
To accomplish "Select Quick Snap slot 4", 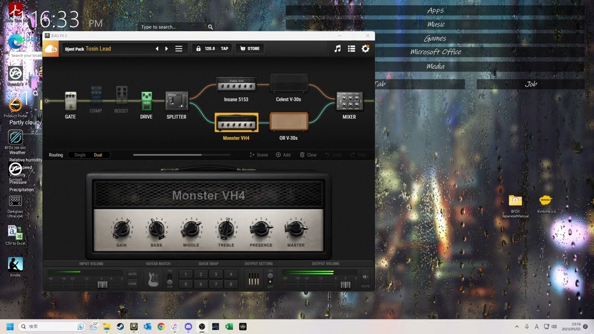I will coord(231,274).
